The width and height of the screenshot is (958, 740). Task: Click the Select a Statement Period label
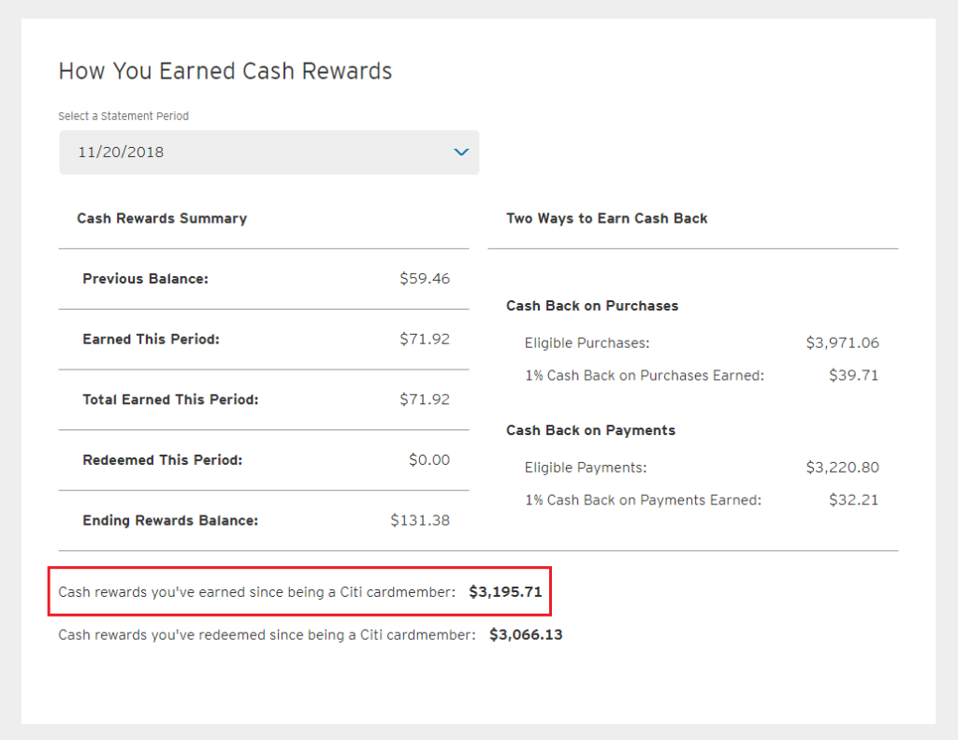click(x=123, y=116)
